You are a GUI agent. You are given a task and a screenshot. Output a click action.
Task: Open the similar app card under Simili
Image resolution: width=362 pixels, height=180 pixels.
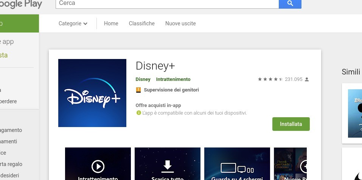pos(352,113)
